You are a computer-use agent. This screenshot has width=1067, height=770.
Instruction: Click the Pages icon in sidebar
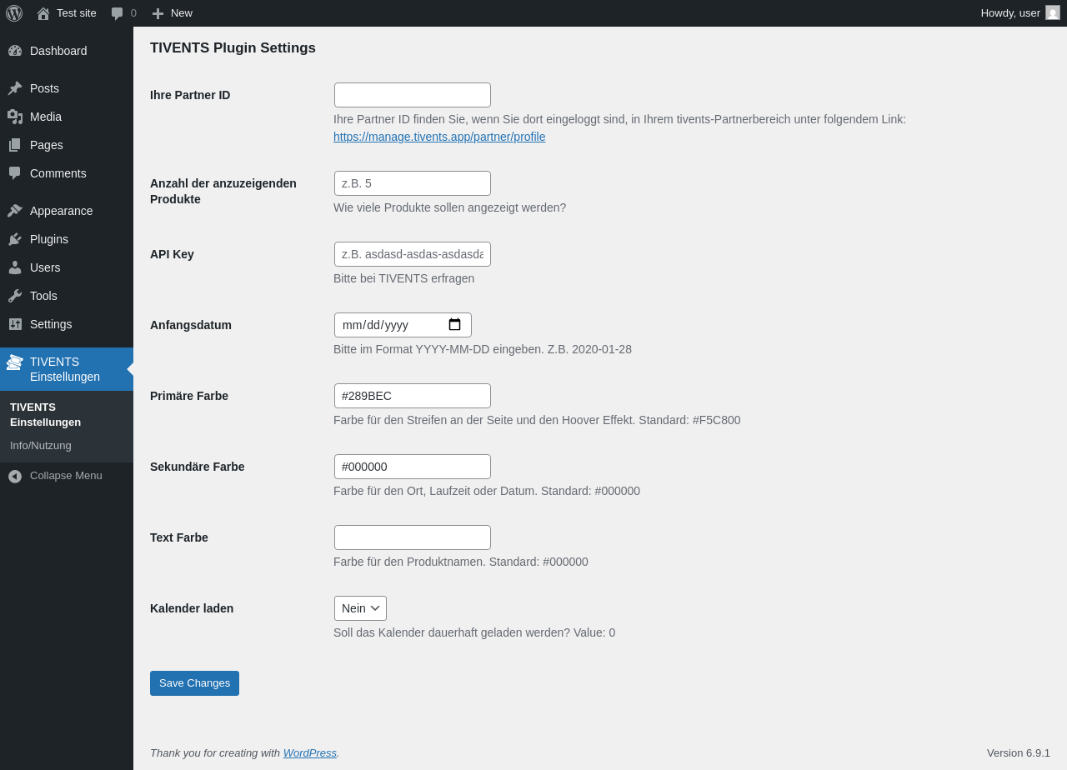coord(15,145)
